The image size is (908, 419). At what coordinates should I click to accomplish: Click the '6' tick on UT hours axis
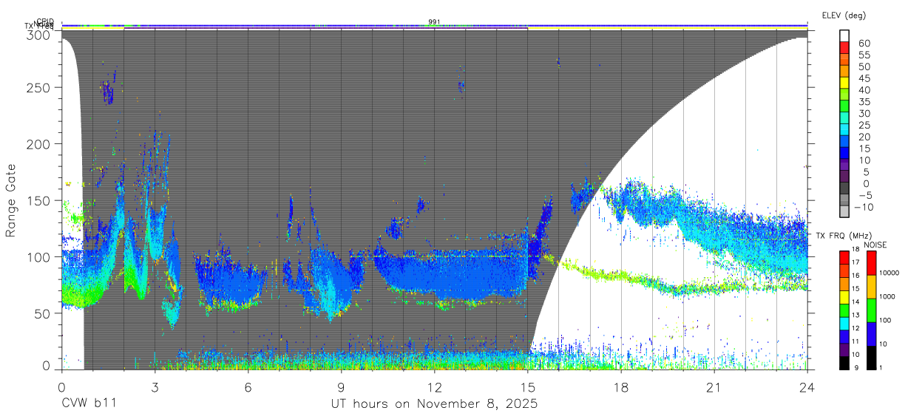[248, 387]
